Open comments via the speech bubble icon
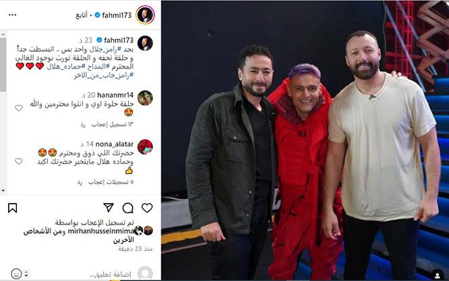 point(127,208)
